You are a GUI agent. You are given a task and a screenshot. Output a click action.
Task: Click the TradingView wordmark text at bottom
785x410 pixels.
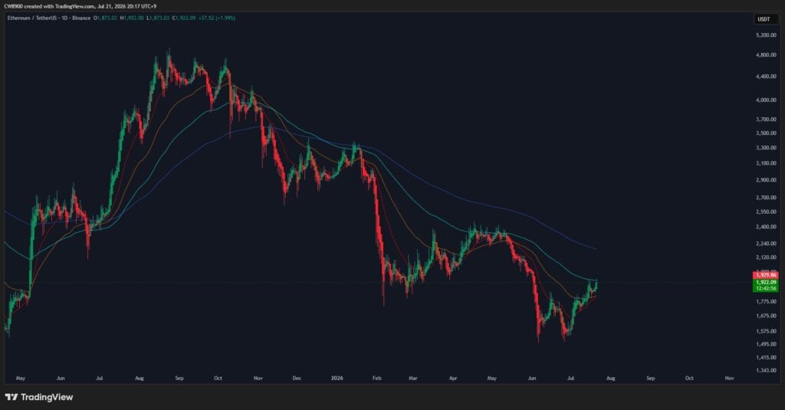[x=47, y=397]
